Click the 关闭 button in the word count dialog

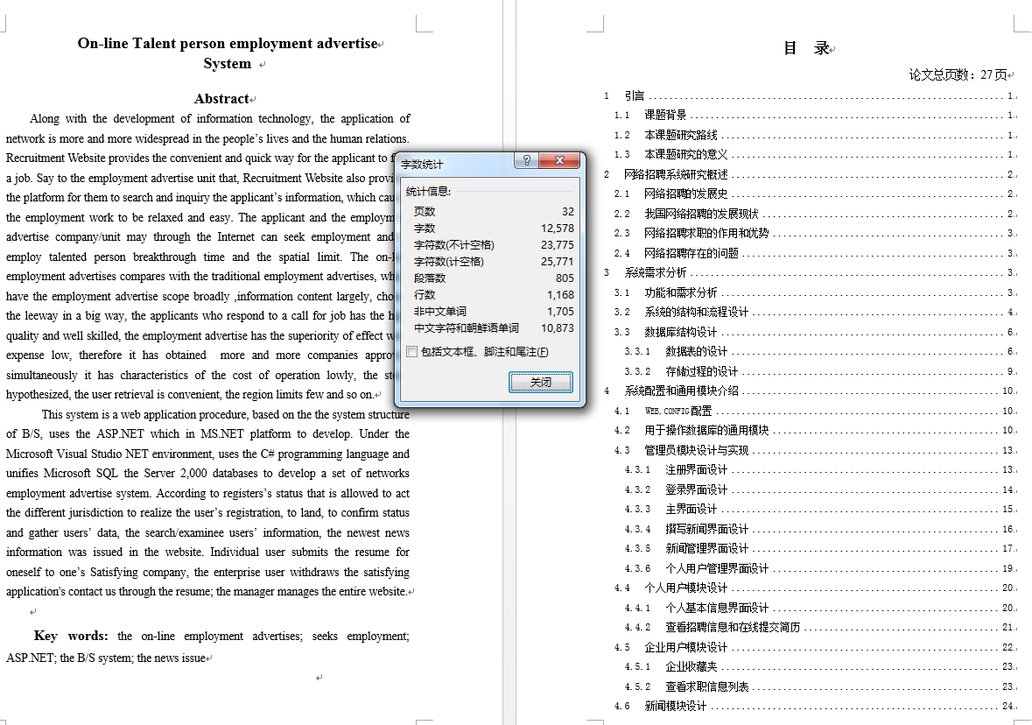(x=541, y=382)
